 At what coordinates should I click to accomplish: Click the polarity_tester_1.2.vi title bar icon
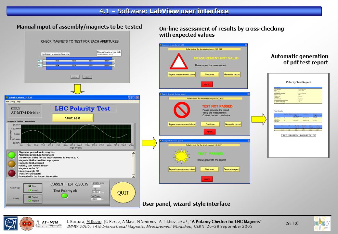pos(7,97)
